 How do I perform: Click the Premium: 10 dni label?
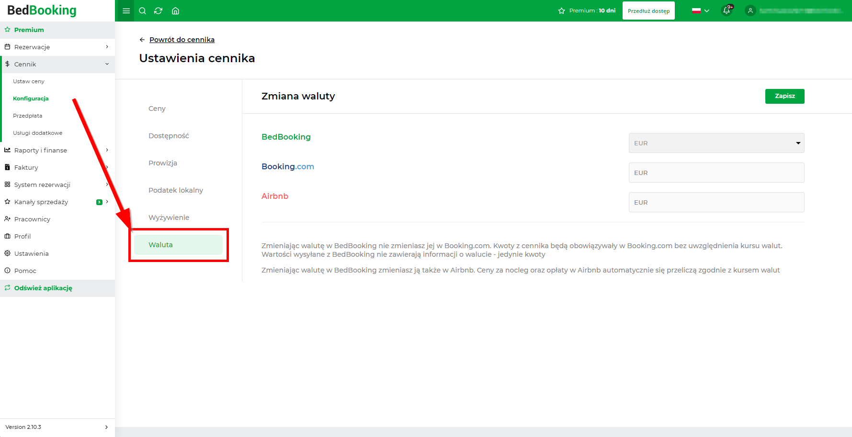(x=592, y=11)
